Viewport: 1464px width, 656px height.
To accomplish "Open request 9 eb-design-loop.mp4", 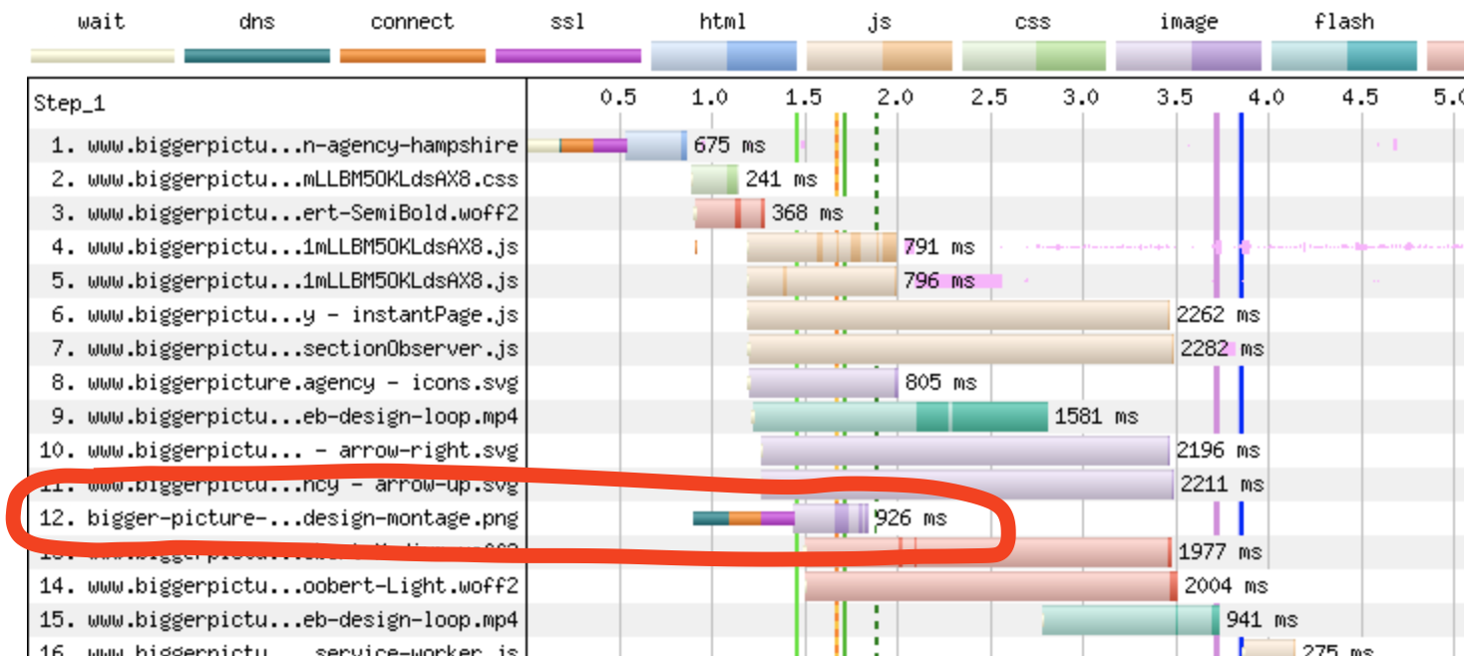I will 284,417.
